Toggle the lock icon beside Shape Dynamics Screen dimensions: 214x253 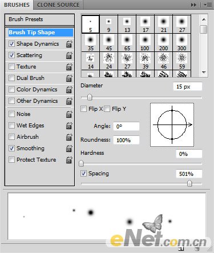pos(69,44)
